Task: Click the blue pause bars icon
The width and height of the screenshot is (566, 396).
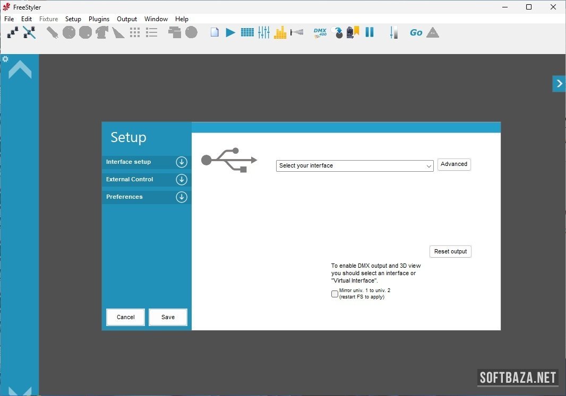Action: [370, 32]
